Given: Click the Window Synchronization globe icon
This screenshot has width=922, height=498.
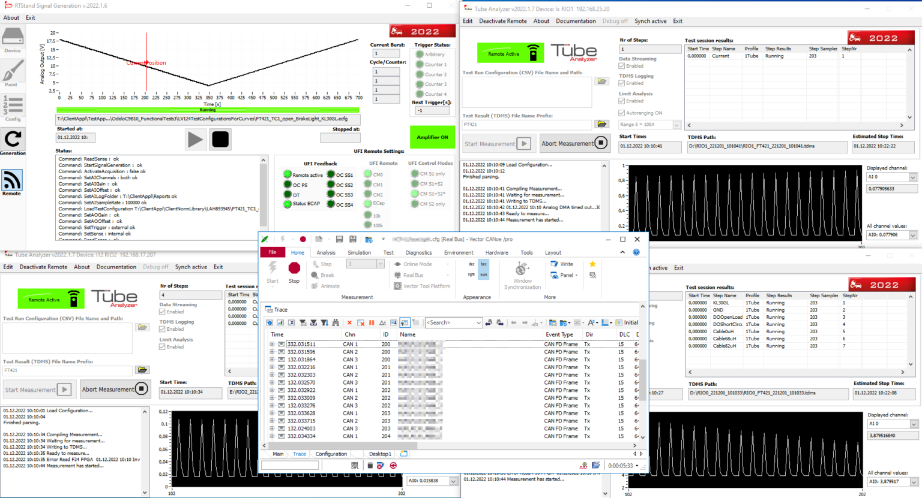Looking at the screenshot, I should pyautogui.click(x=522, y=270).
